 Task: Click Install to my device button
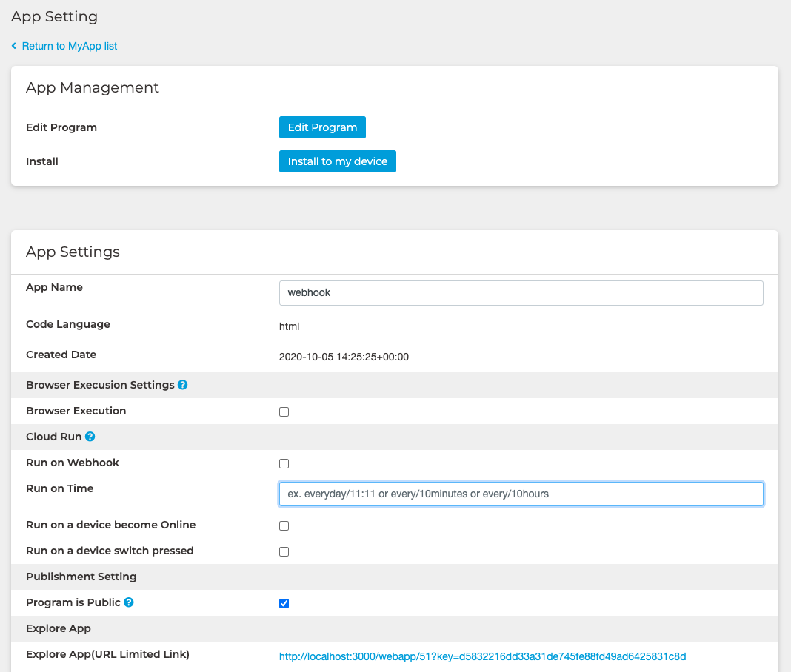tap(337, 161)
